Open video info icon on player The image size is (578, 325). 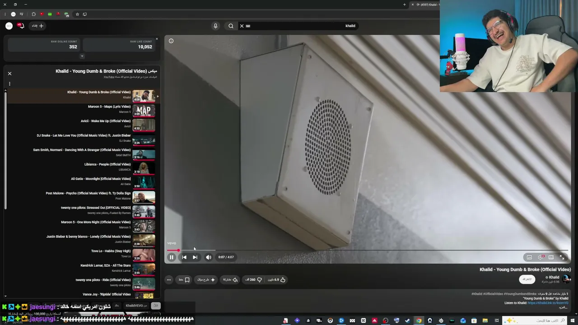pos(171,41)
